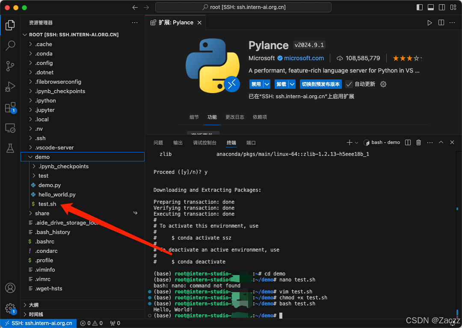Screen dimensions: 462x328
Task: Open the Accounts icon in activity bar
Action: click(10, 288)
